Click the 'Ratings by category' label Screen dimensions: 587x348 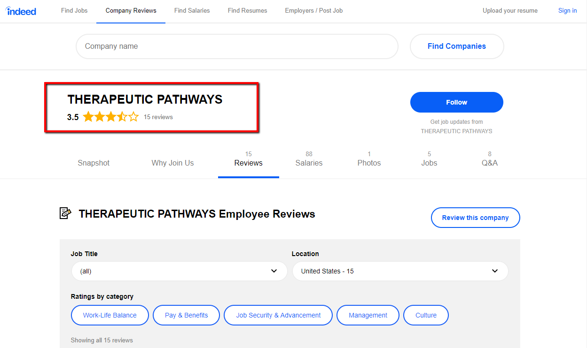click(x=102, y=296)
